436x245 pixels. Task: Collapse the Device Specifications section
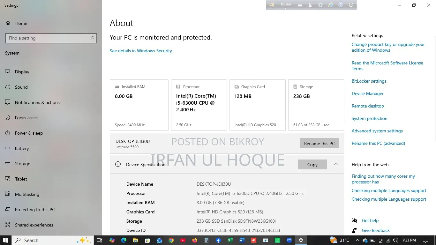click(x=336, y=164)
